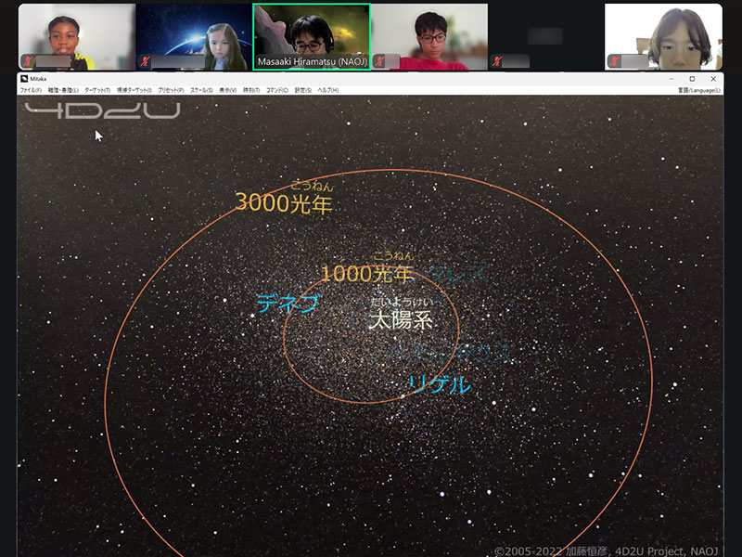Click muted mic icon on first participant
The height and width of the screenshot is (557, 742).
(29, 61)
